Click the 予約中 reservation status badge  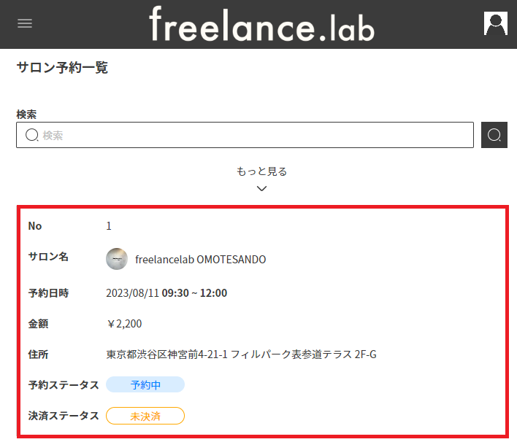click(x=145, y=384)
